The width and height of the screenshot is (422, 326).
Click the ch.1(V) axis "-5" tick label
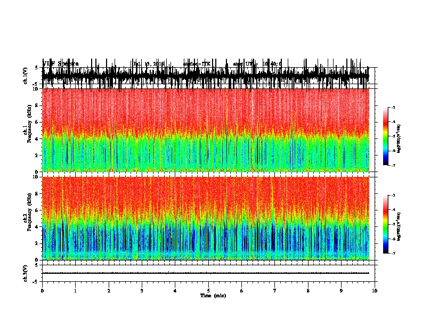pos(36,84)
